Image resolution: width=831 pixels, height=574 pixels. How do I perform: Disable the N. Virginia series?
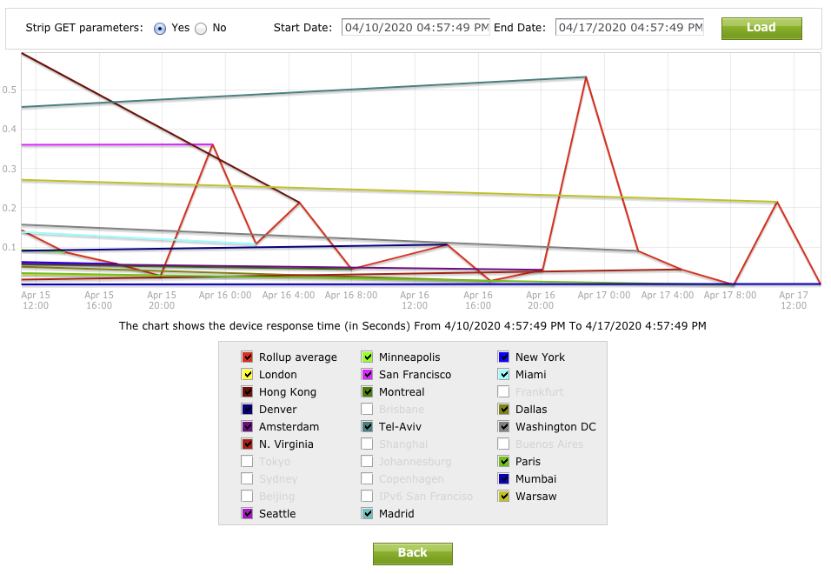click(247, 444)
